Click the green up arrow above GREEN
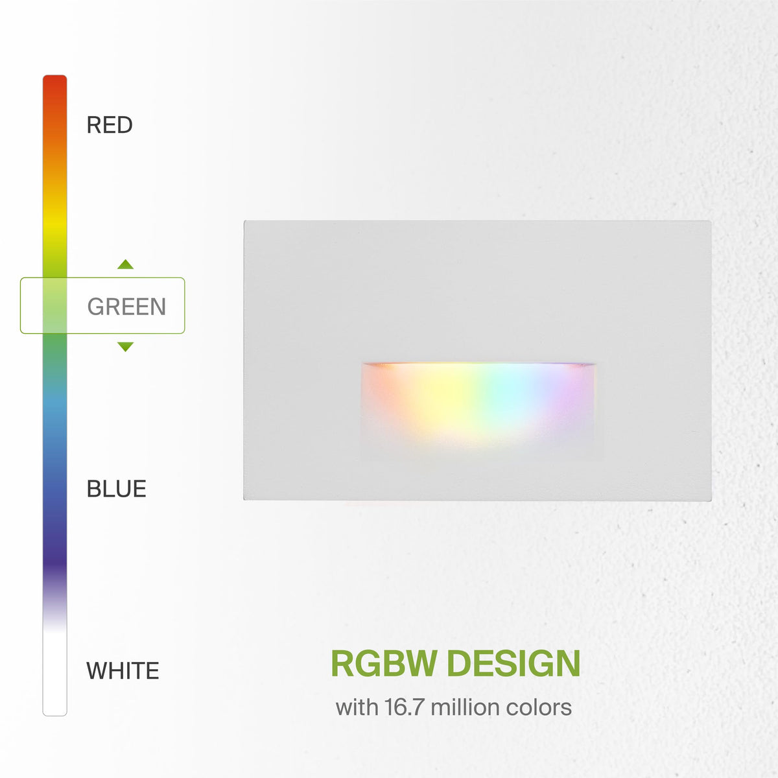 point(126,264)
